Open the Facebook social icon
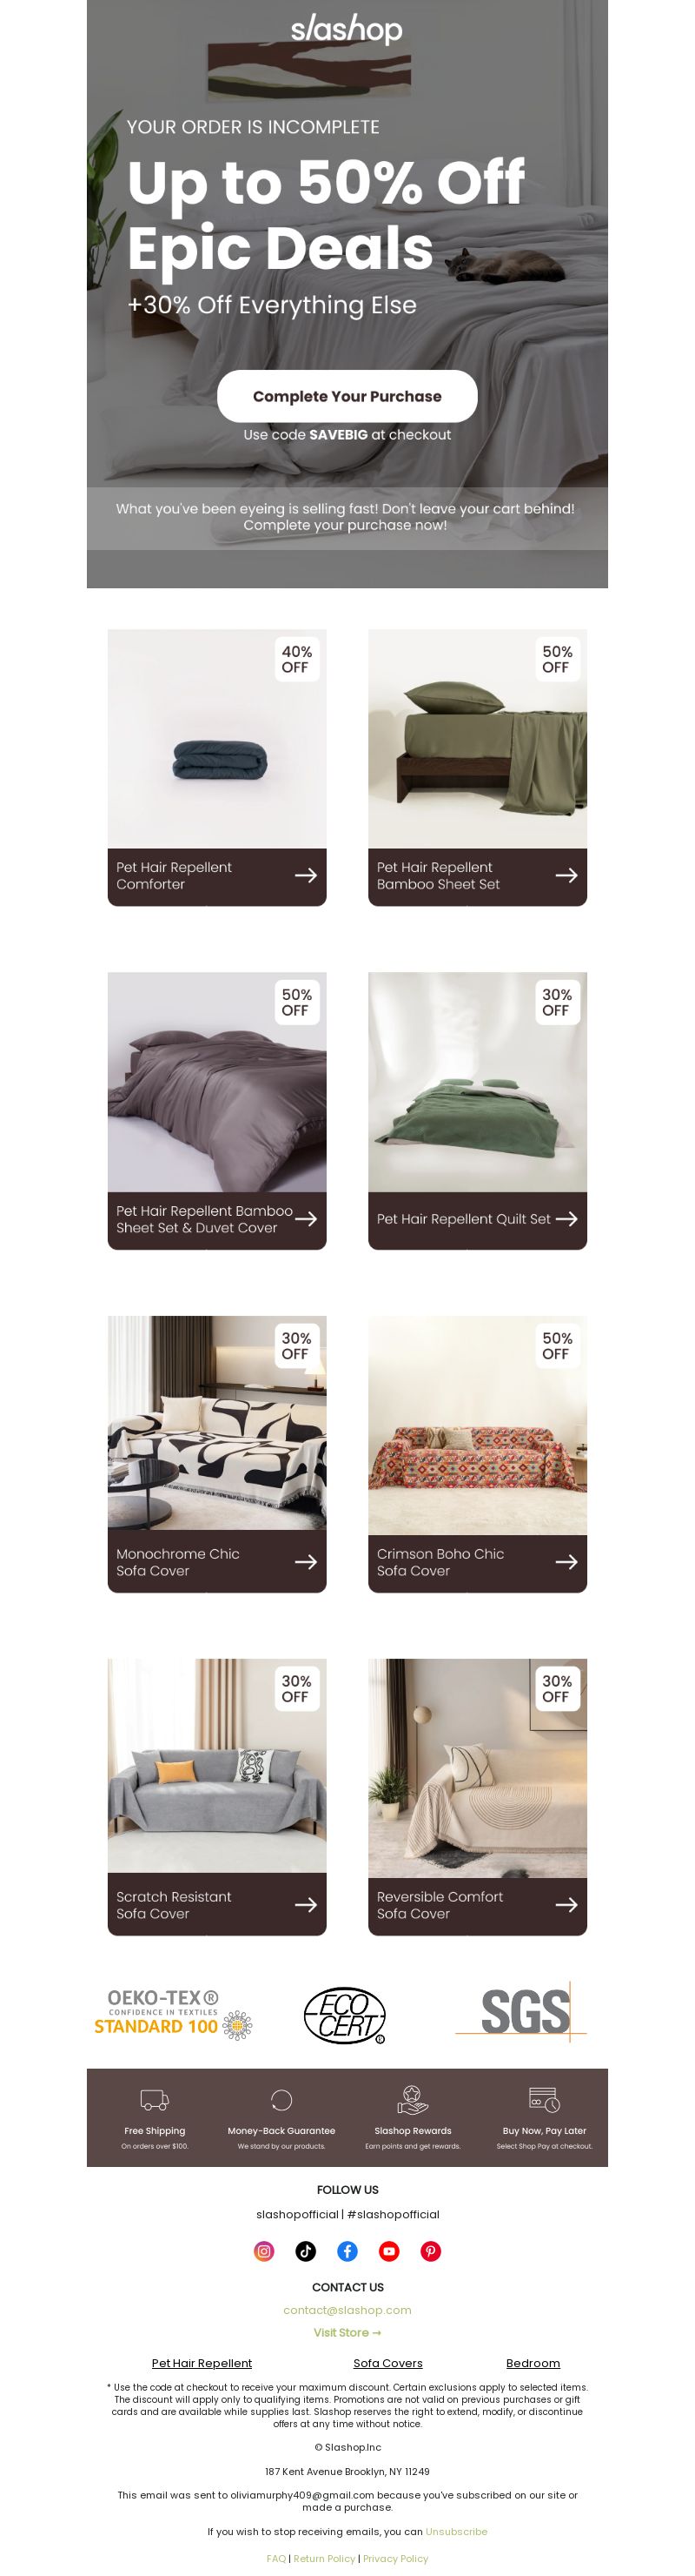Viewport: 695px width, 2576px height. [347, 2251]
